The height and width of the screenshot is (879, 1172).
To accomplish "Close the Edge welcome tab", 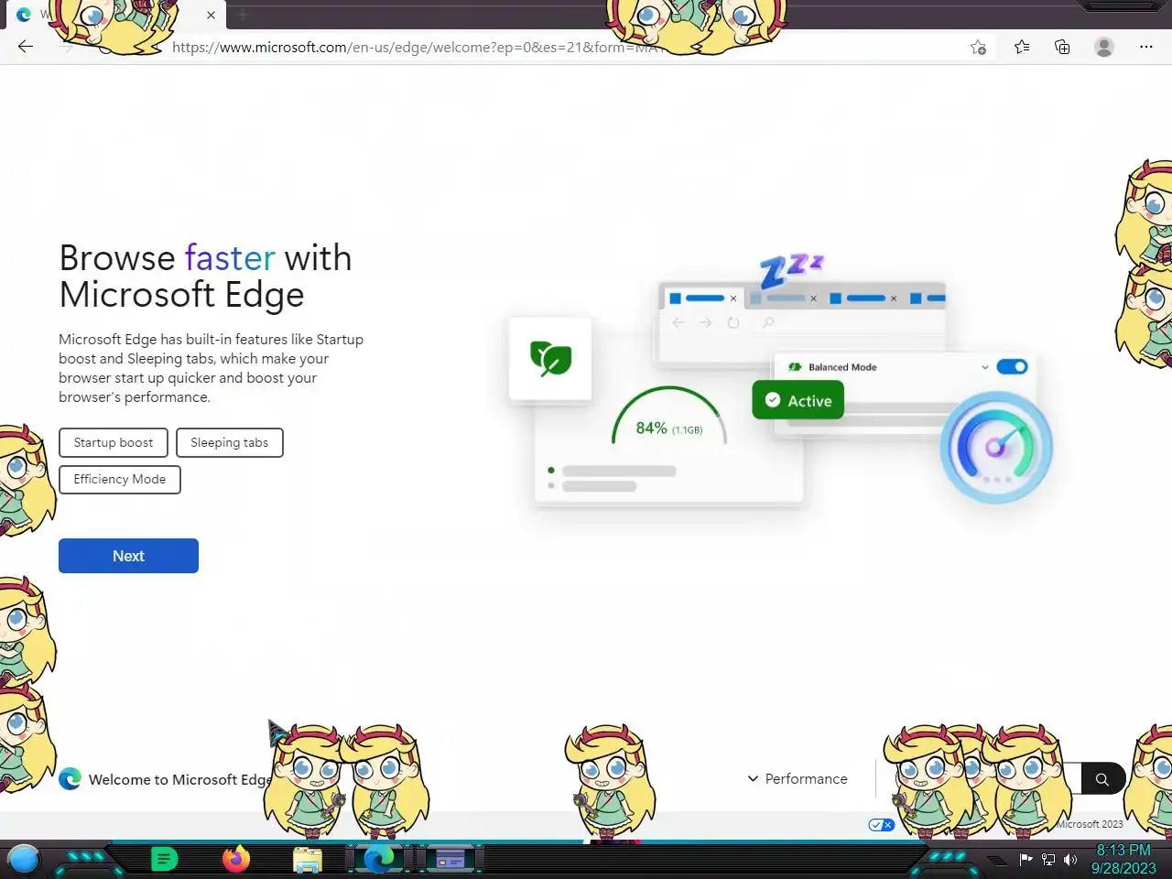I will [211, 15].
